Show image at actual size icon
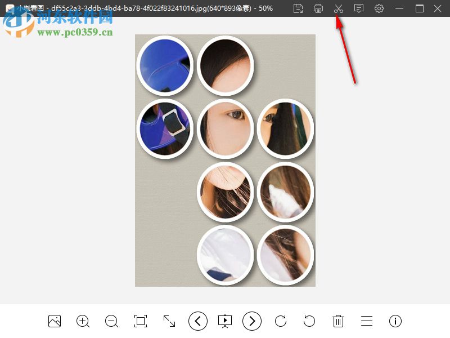 pyautogui.click(x=141, y=321)
